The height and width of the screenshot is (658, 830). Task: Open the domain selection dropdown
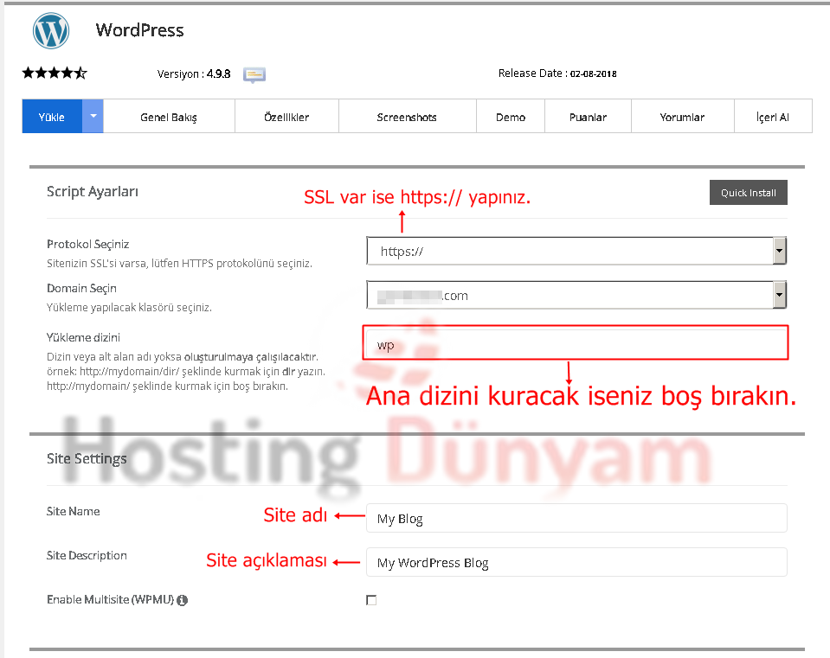tap(576, 295)
